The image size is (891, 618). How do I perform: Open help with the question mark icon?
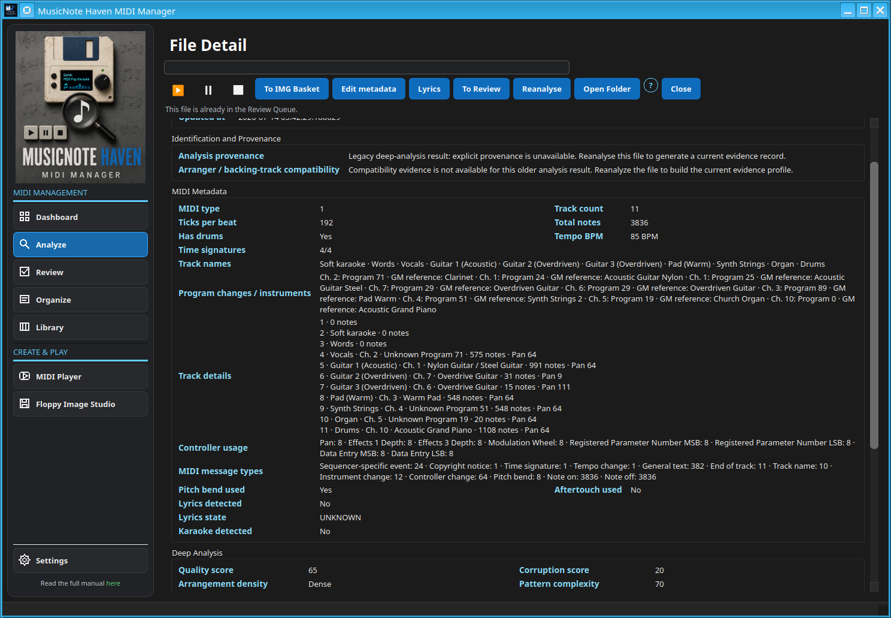651,86
